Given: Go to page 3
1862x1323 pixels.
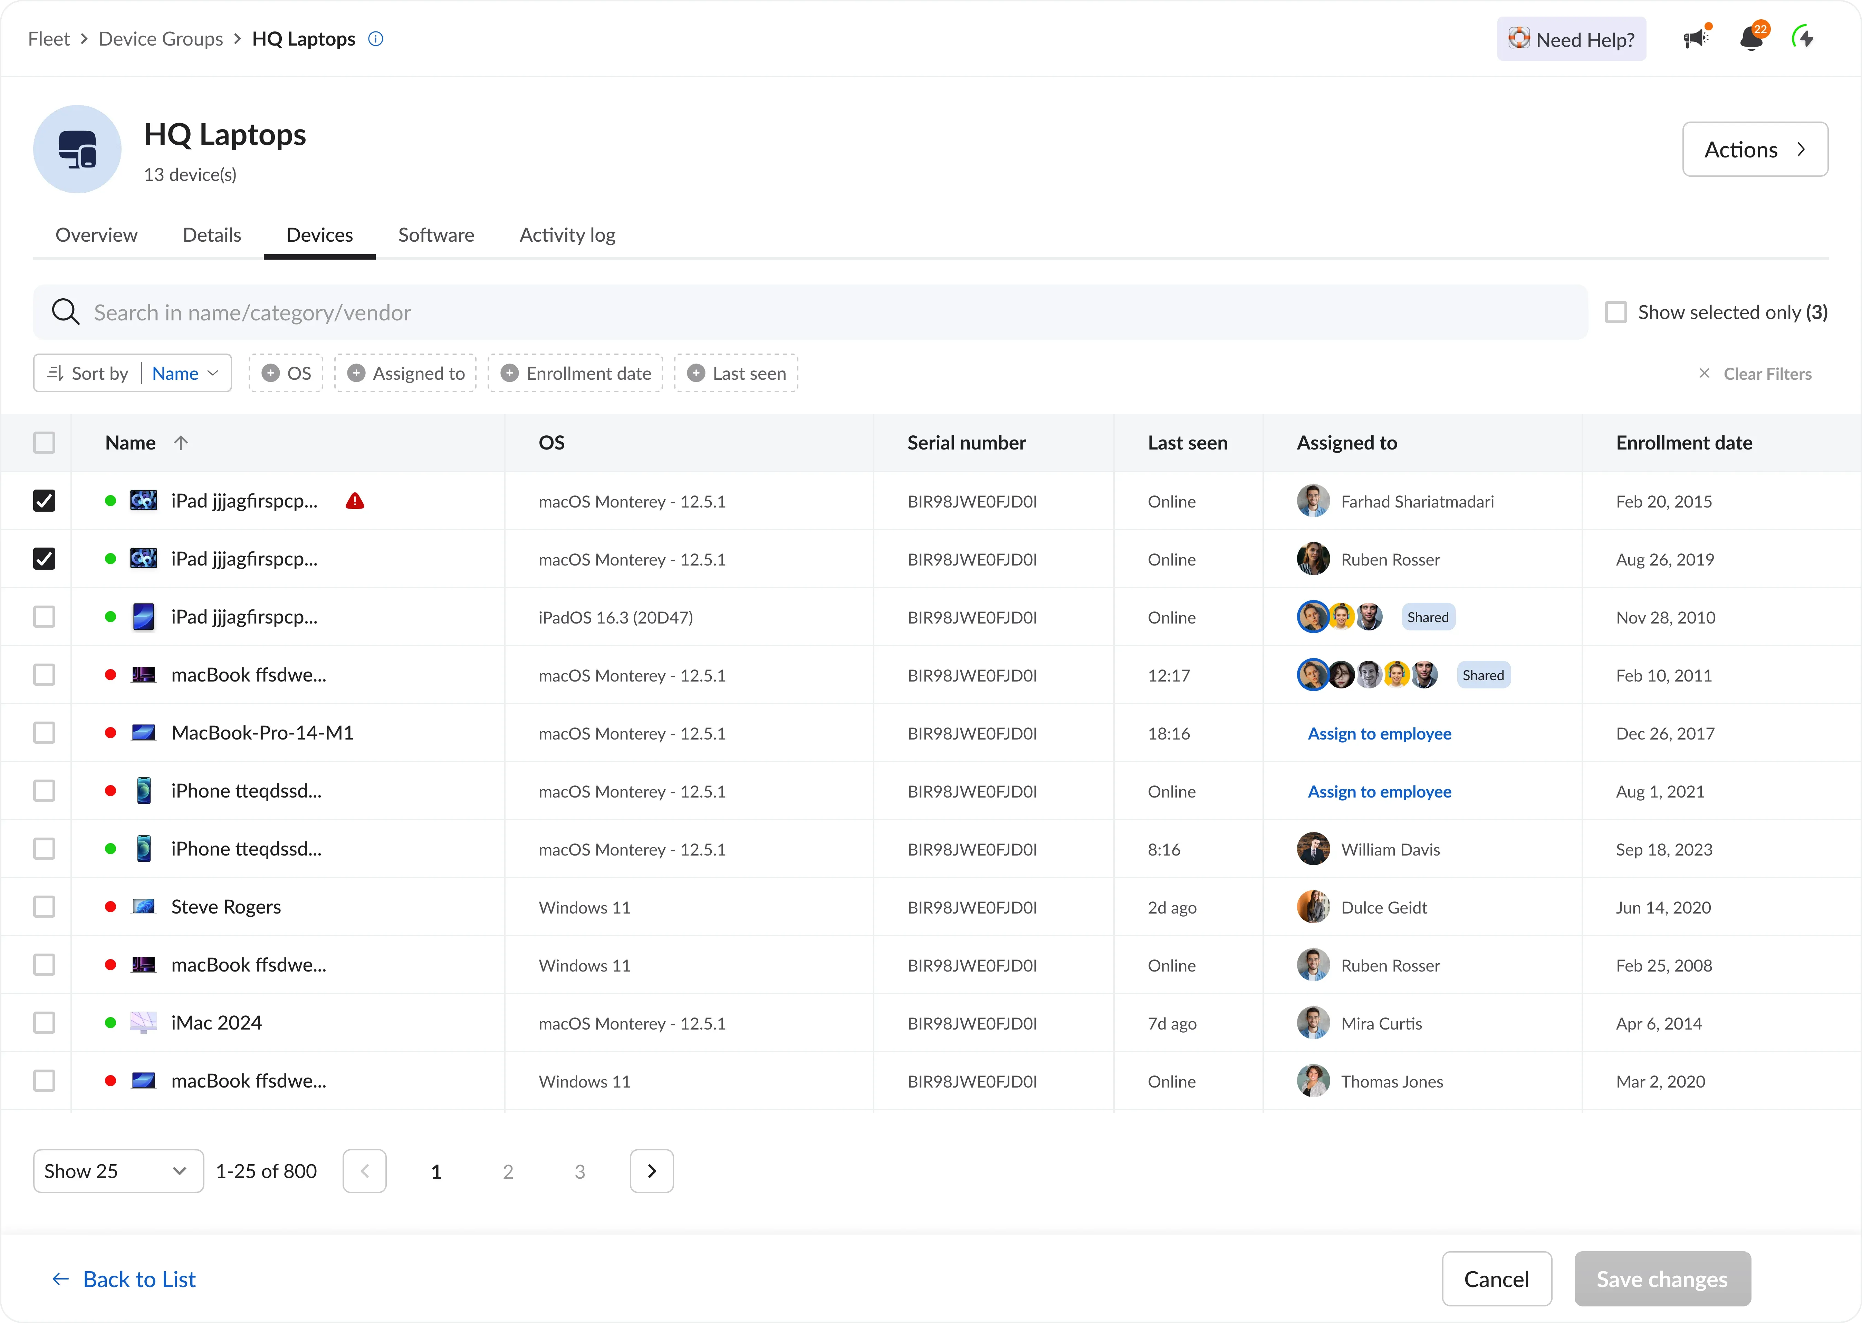Looking at the screenshot, I should click(x=580, y=1171).
